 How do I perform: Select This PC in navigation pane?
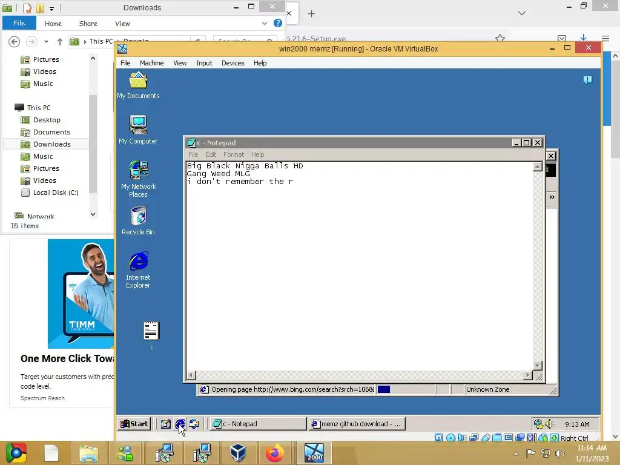pyautogui.click(x=46, y=108)
